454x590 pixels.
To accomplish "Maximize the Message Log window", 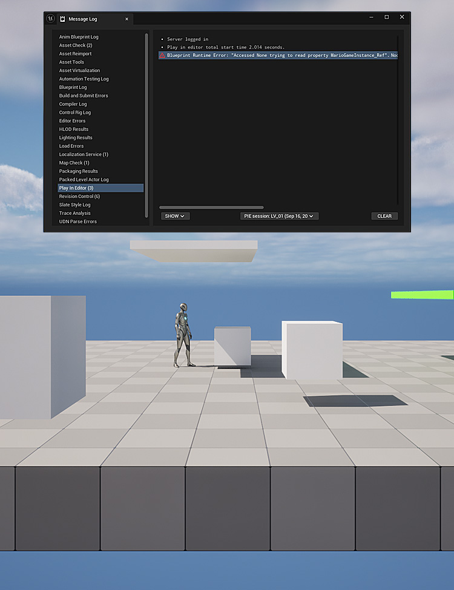I will tap(387, 18).
